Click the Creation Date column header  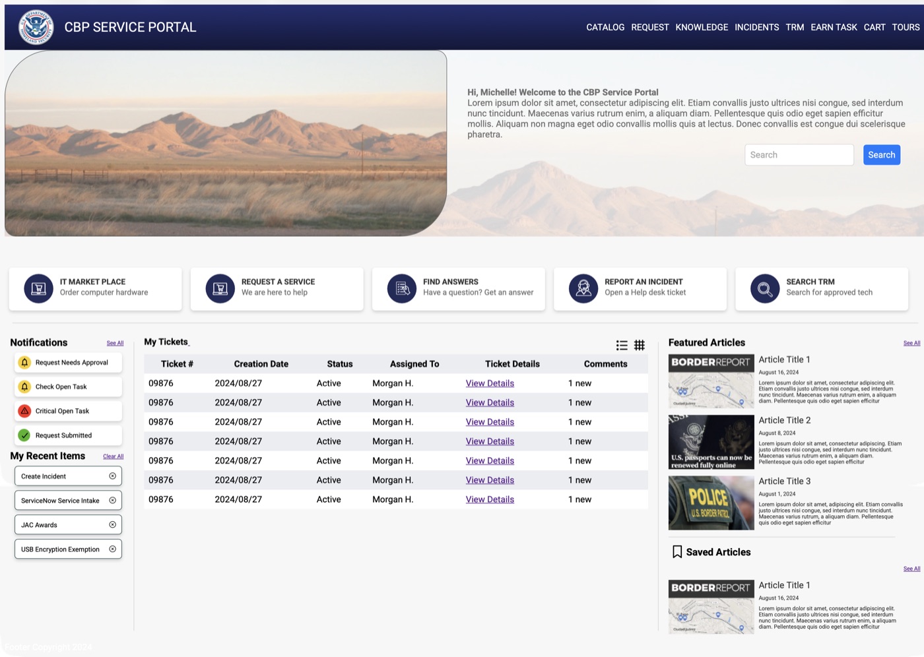(261, 364)
